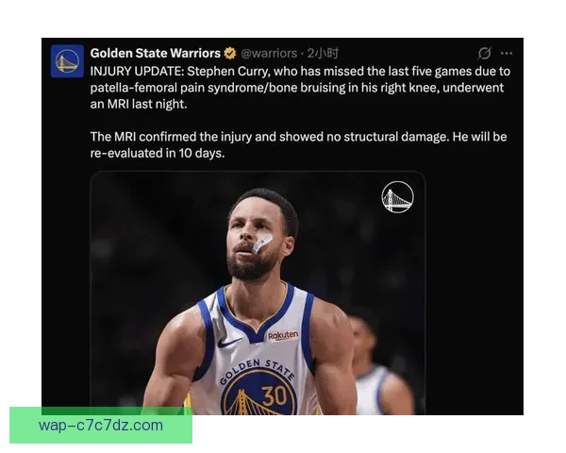Click 'The MRI confirmed the injury' paragraph

(x=298, y=137)
